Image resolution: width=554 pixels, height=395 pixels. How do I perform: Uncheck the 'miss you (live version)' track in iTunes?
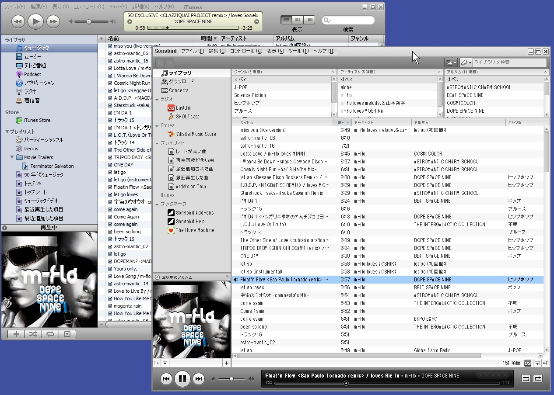(x=110, y=46)
